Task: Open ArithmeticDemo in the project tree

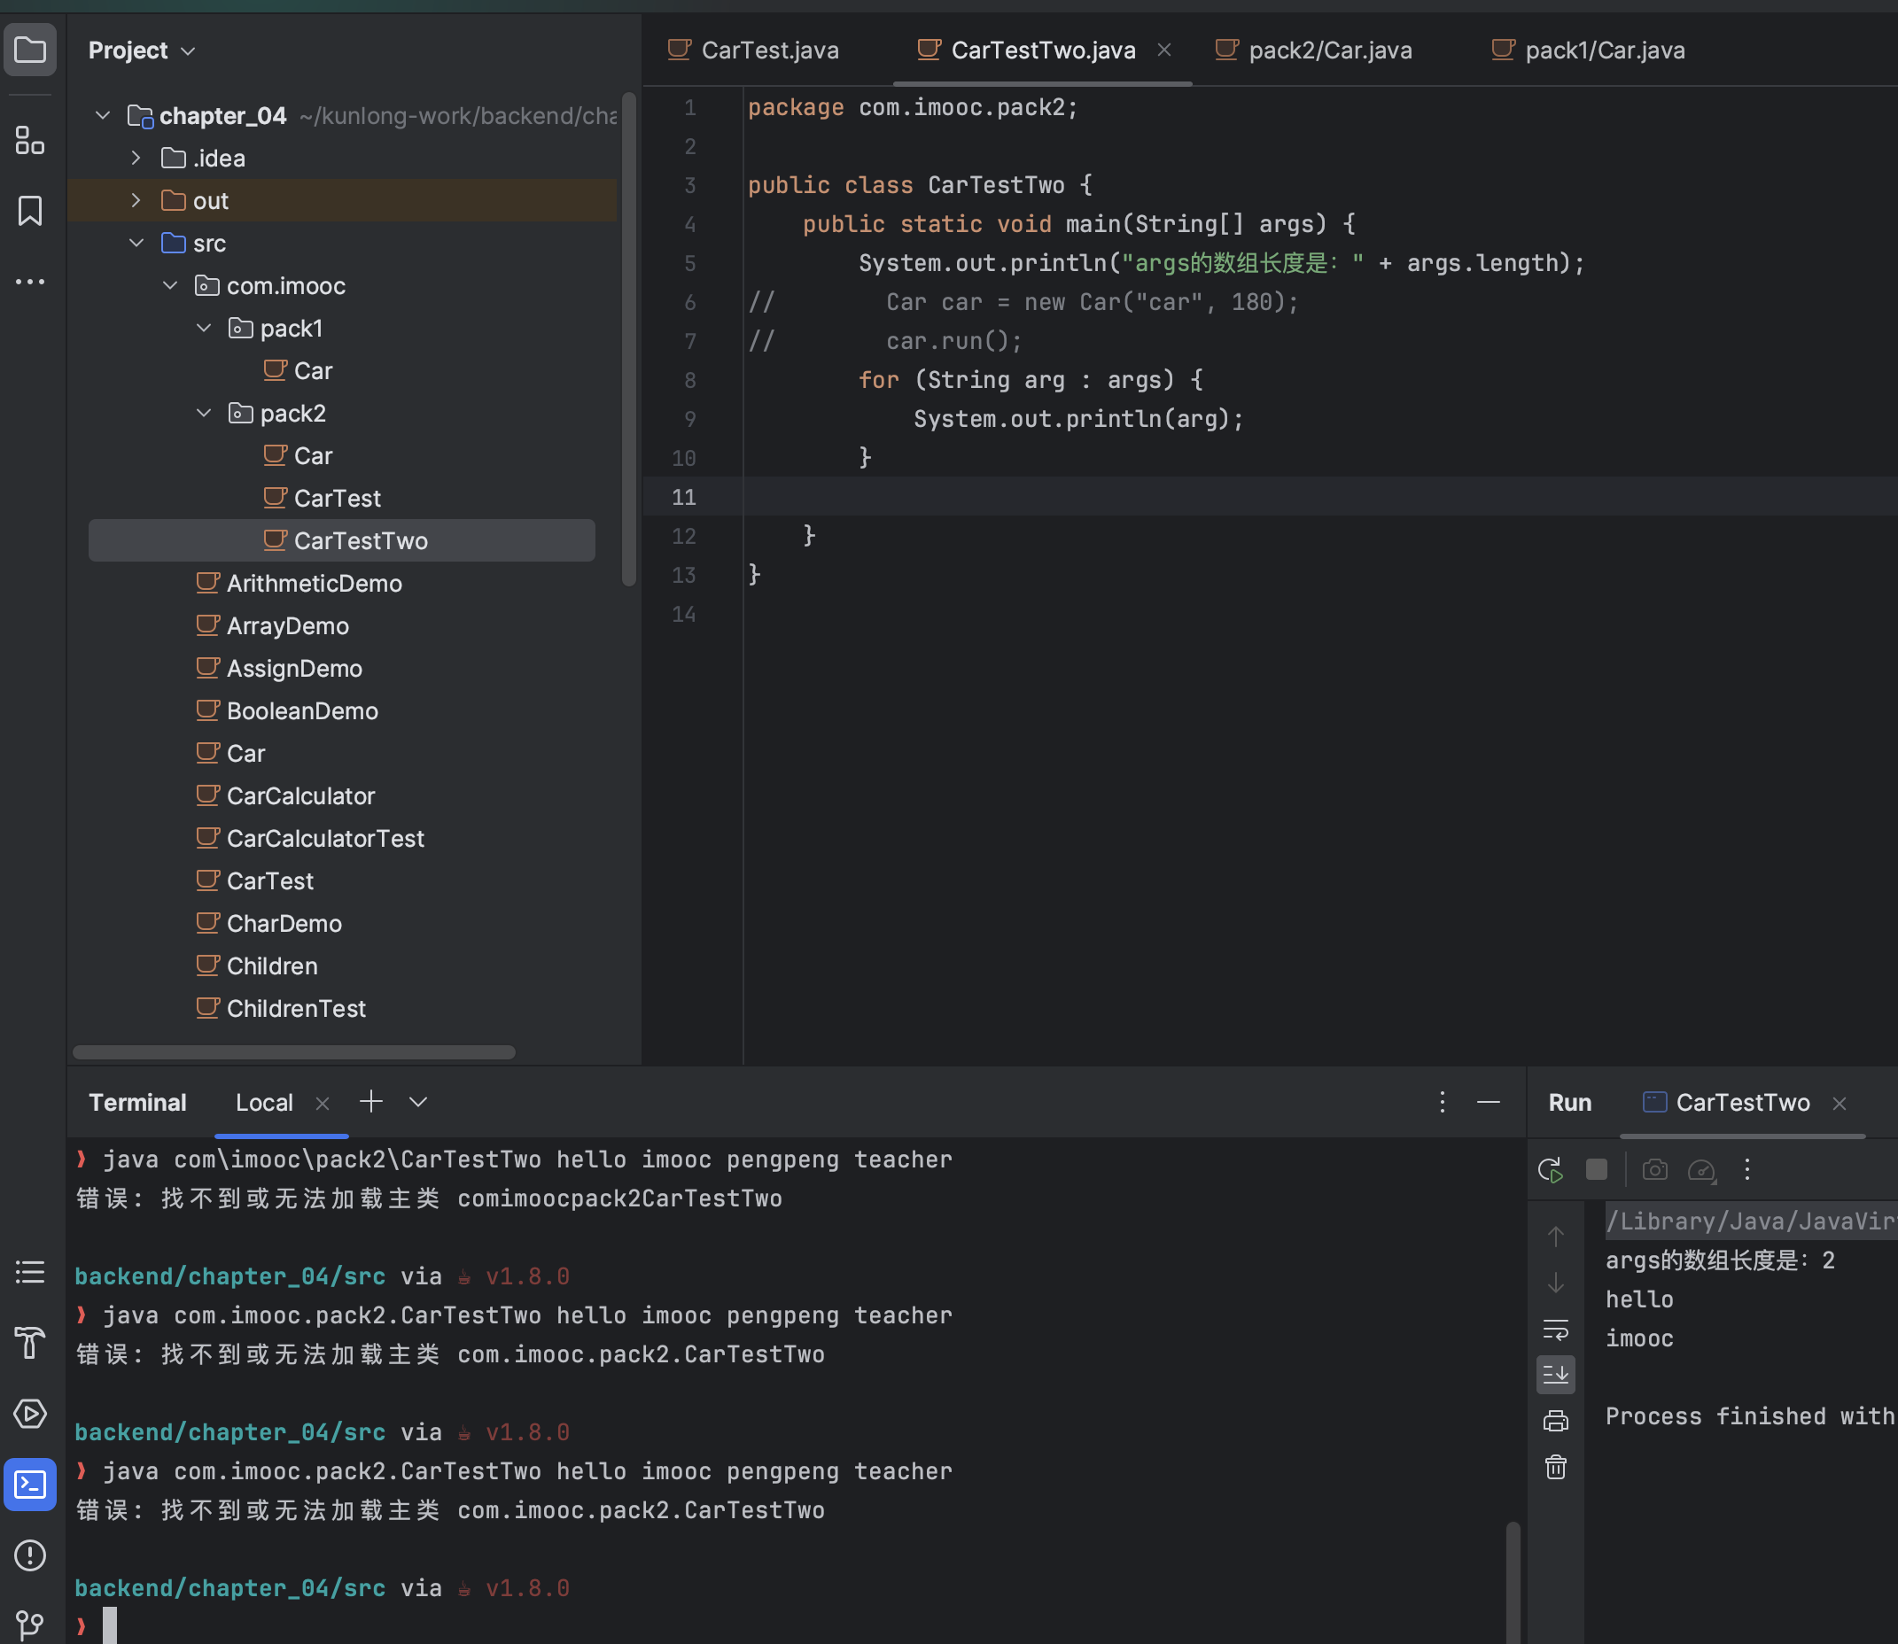Action: coord(299,584)
